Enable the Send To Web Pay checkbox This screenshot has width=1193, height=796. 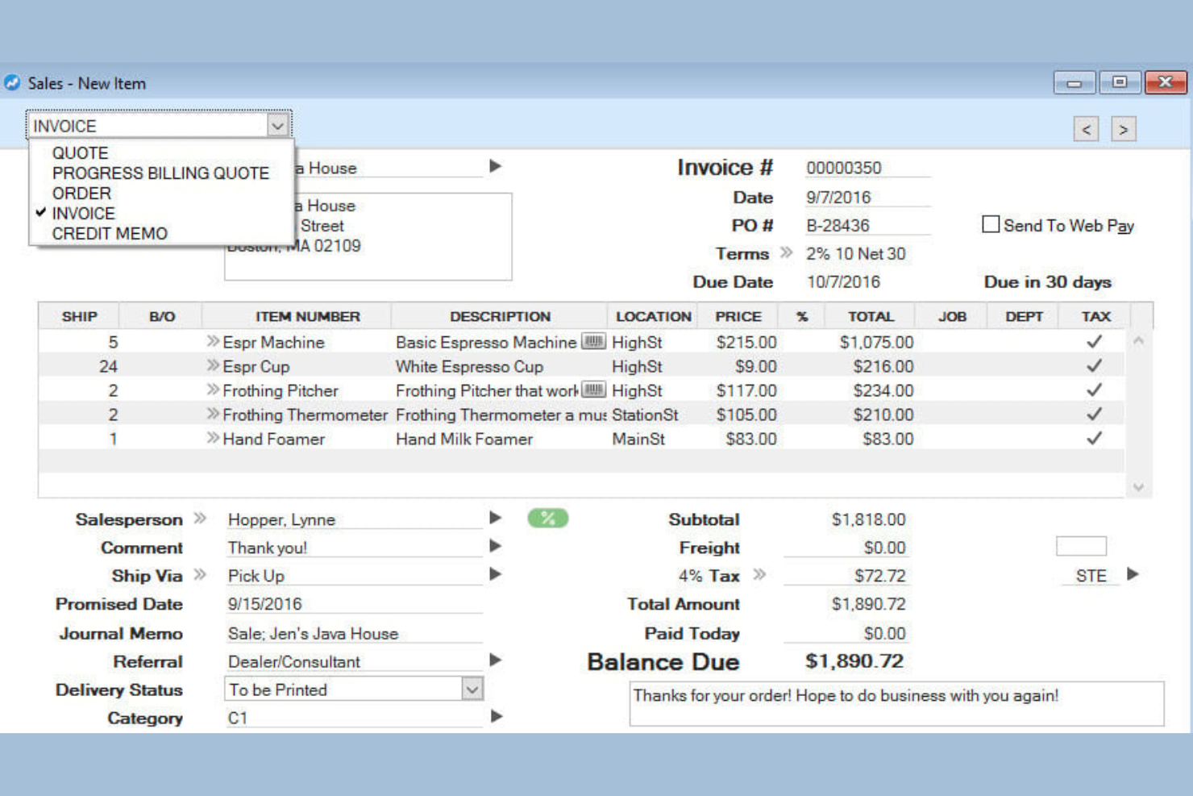click(x=991, y=224)
